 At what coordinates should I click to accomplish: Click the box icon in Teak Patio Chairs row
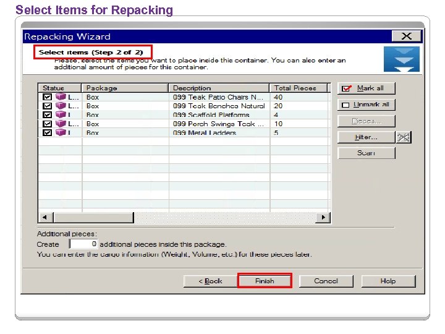[x=61, y=96]
